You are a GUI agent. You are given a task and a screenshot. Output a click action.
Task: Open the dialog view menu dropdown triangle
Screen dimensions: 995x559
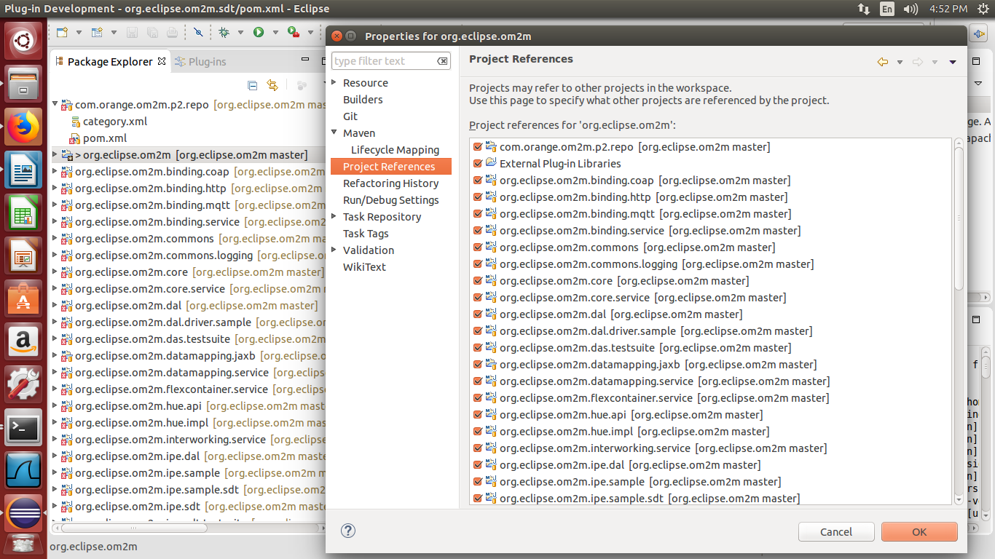[x=952, y=62]
